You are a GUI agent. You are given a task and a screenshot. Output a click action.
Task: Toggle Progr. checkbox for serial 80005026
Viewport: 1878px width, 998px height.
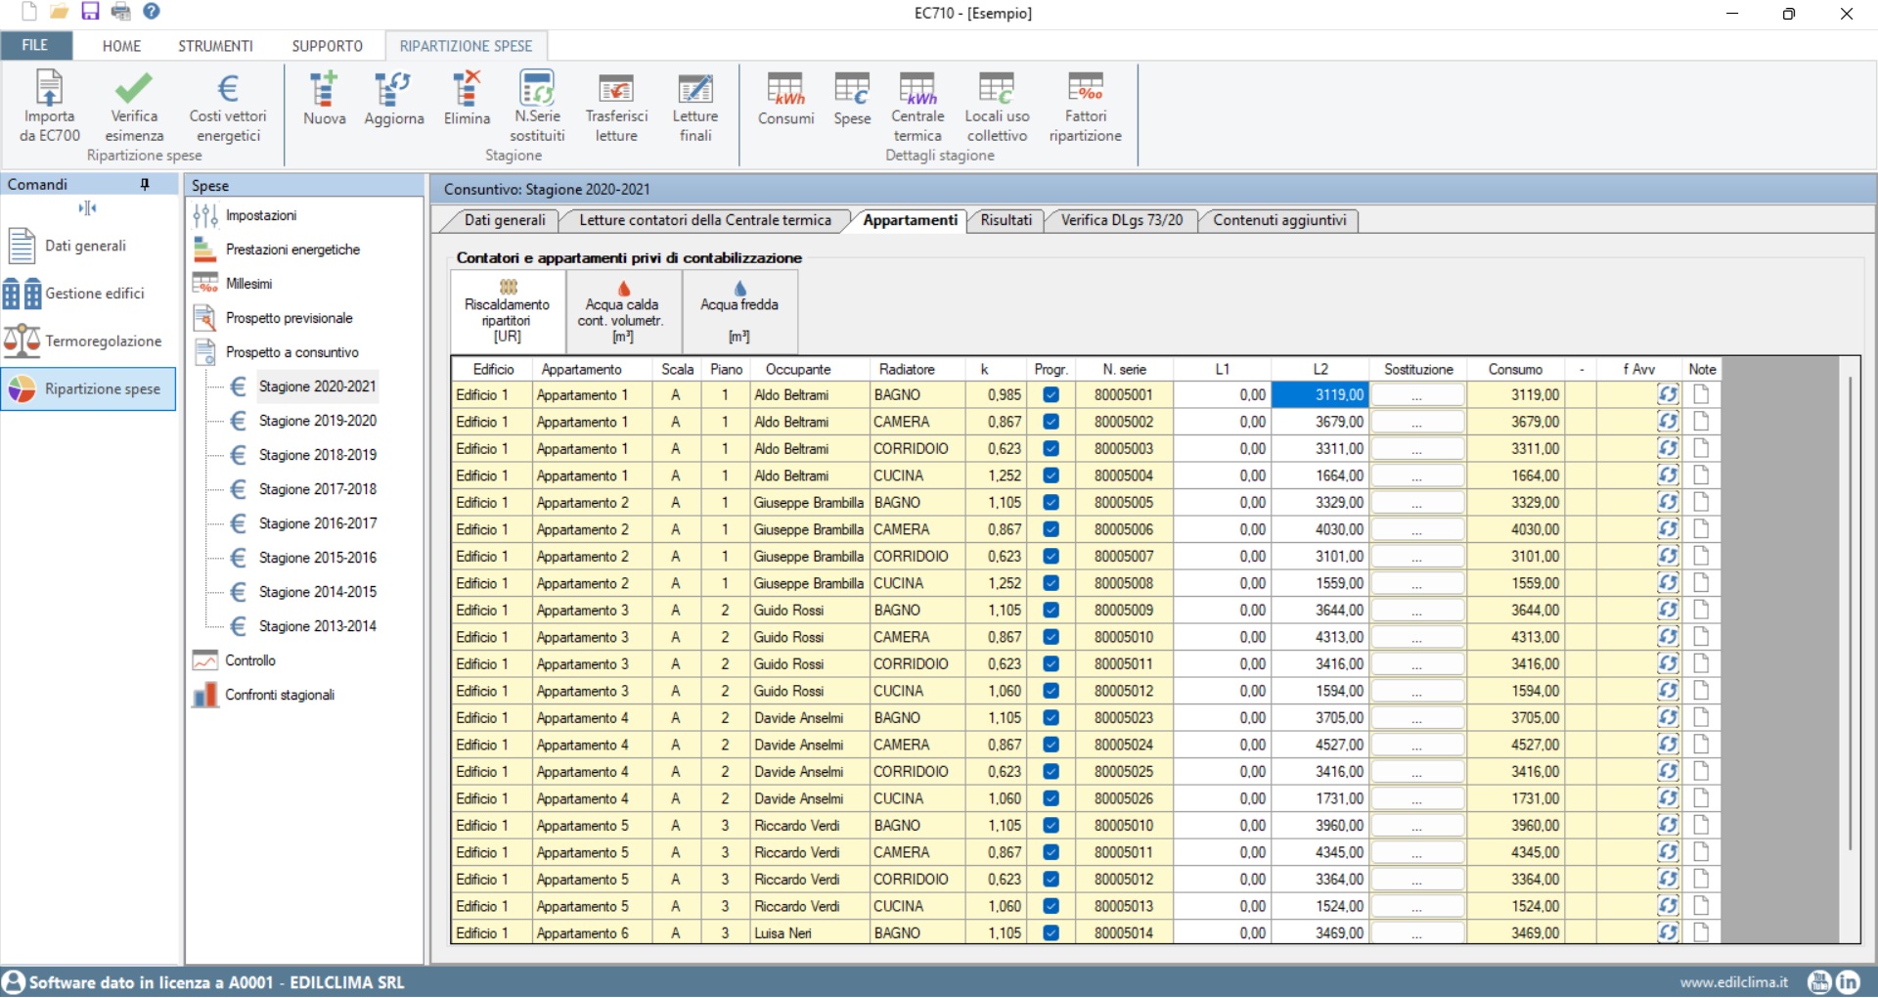point(1051,798)
